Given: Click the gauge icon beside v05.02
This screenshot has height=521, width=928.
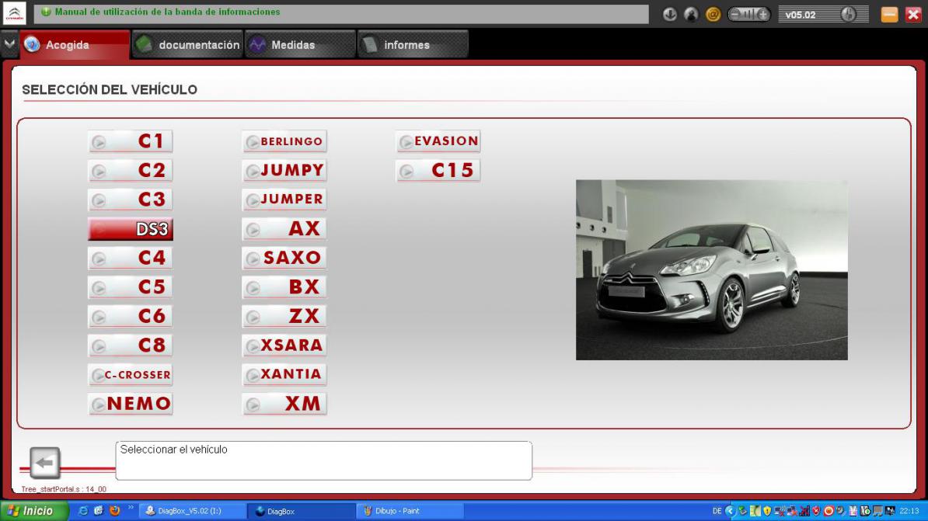Looking at the screenshot, I should (x=848, y=14).
